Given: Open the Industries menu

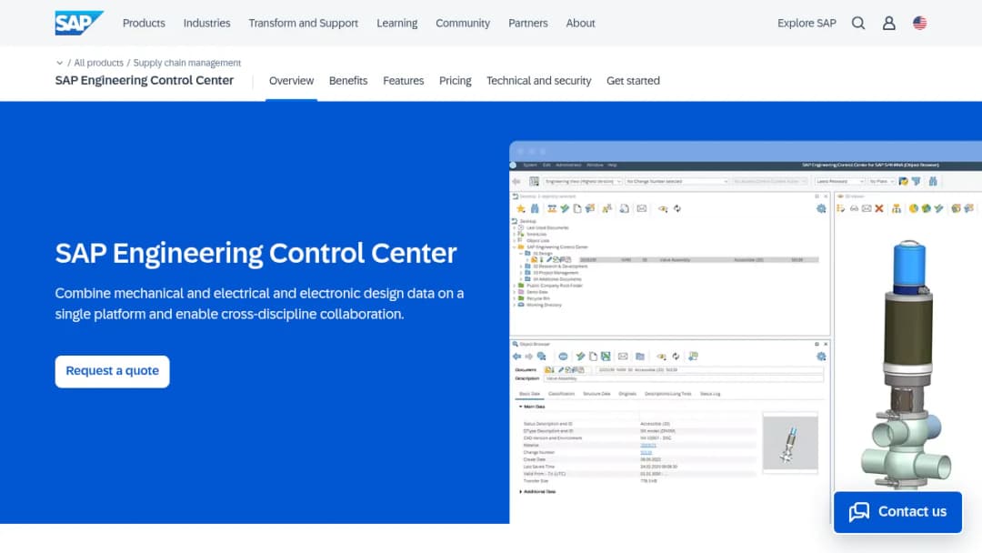Looking at the screenshot, I should 206,23.
